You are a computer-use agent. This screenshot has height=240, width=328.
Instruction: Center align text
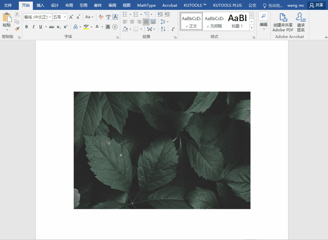pos(132,22)
